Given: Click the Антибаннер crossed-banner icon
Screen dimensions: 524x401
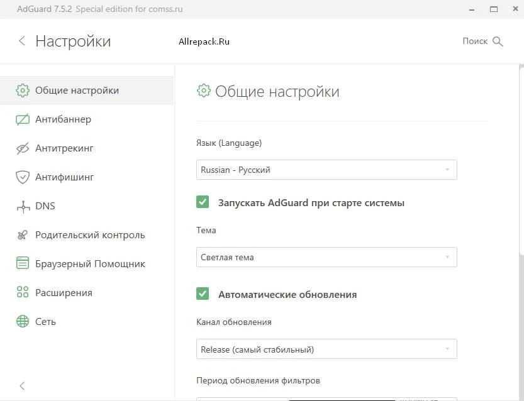Looking at the screenshot, I should pos(23,119).
